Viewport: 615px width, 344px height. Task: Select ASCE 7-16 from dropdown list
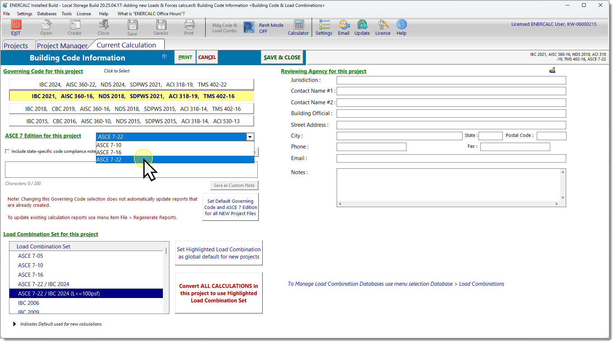(x=175, y=152)
